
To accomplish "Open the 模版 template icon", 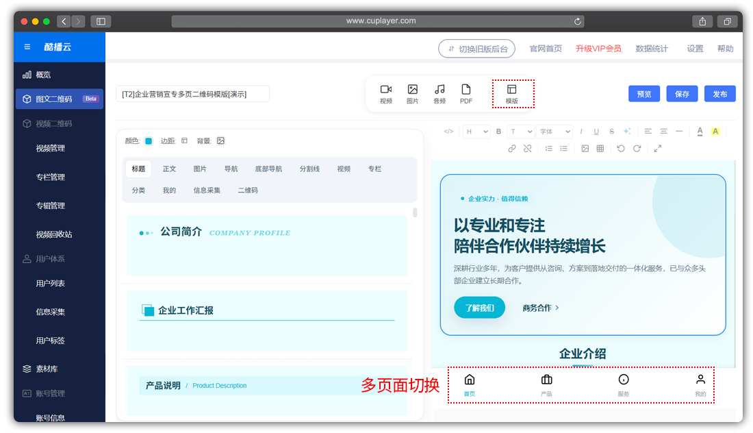I will [512, 94].
